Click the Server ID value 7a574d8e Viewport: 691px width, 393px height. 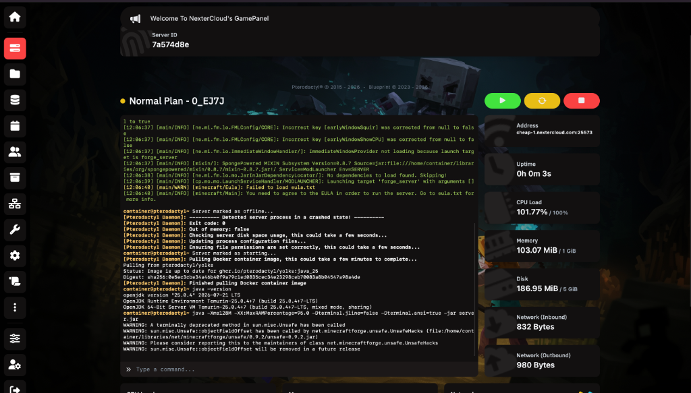click(x=171, y=44)
